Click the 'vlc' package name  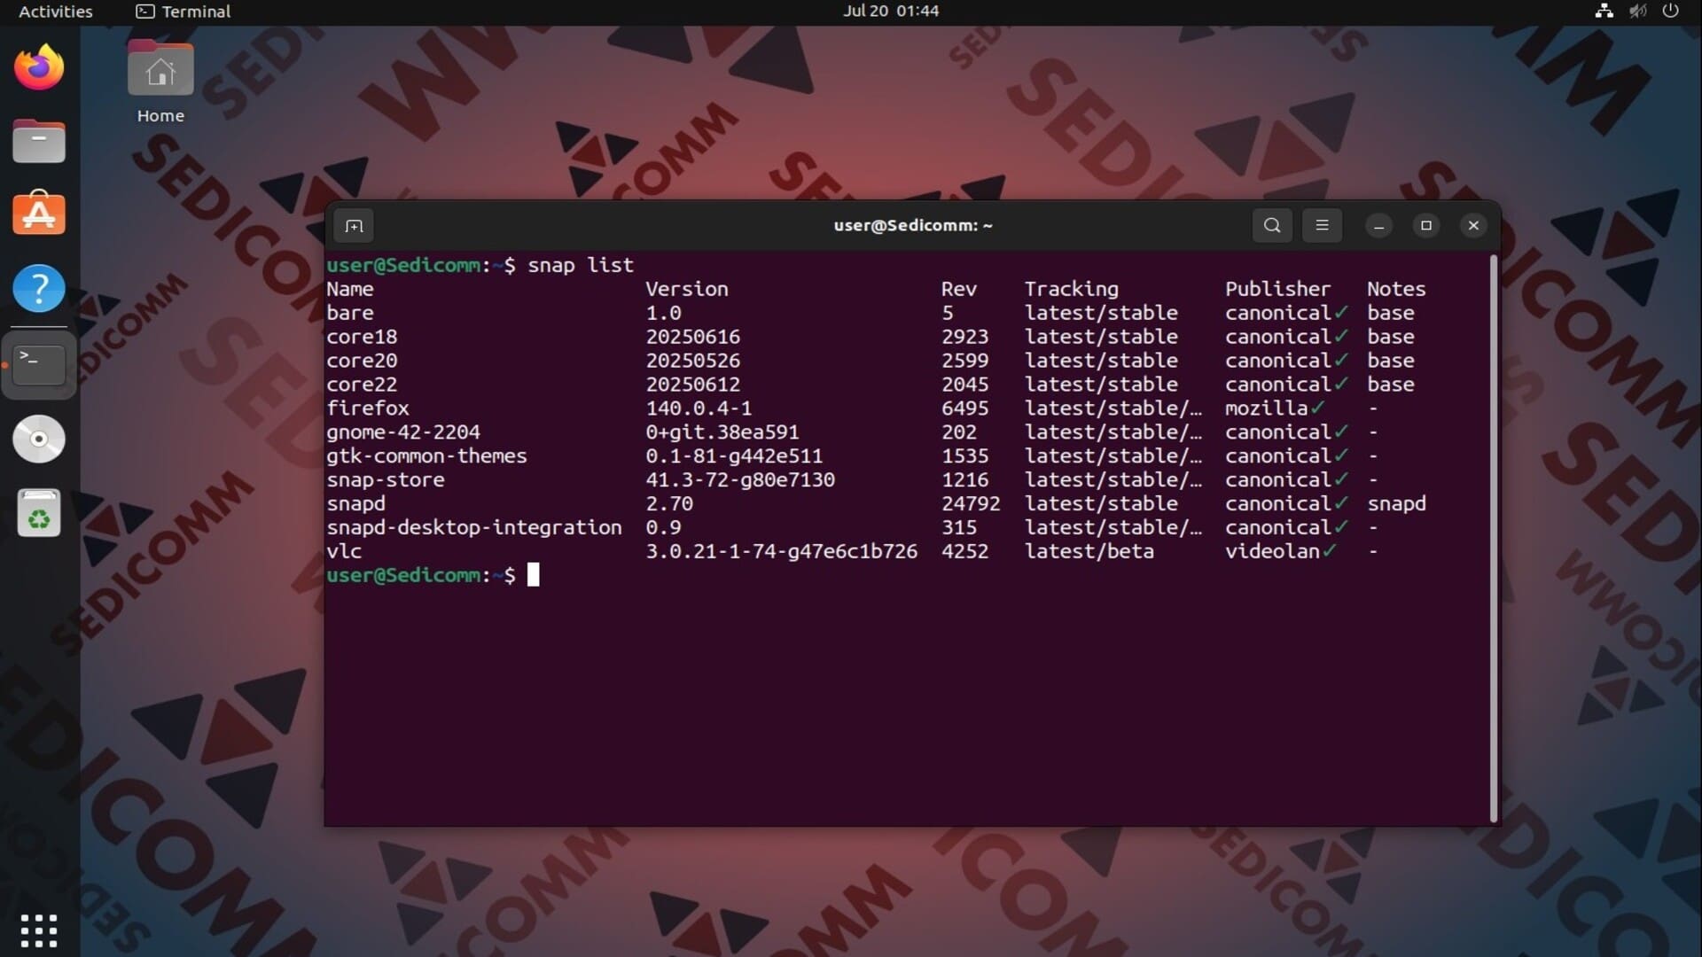tap(344, 551)
